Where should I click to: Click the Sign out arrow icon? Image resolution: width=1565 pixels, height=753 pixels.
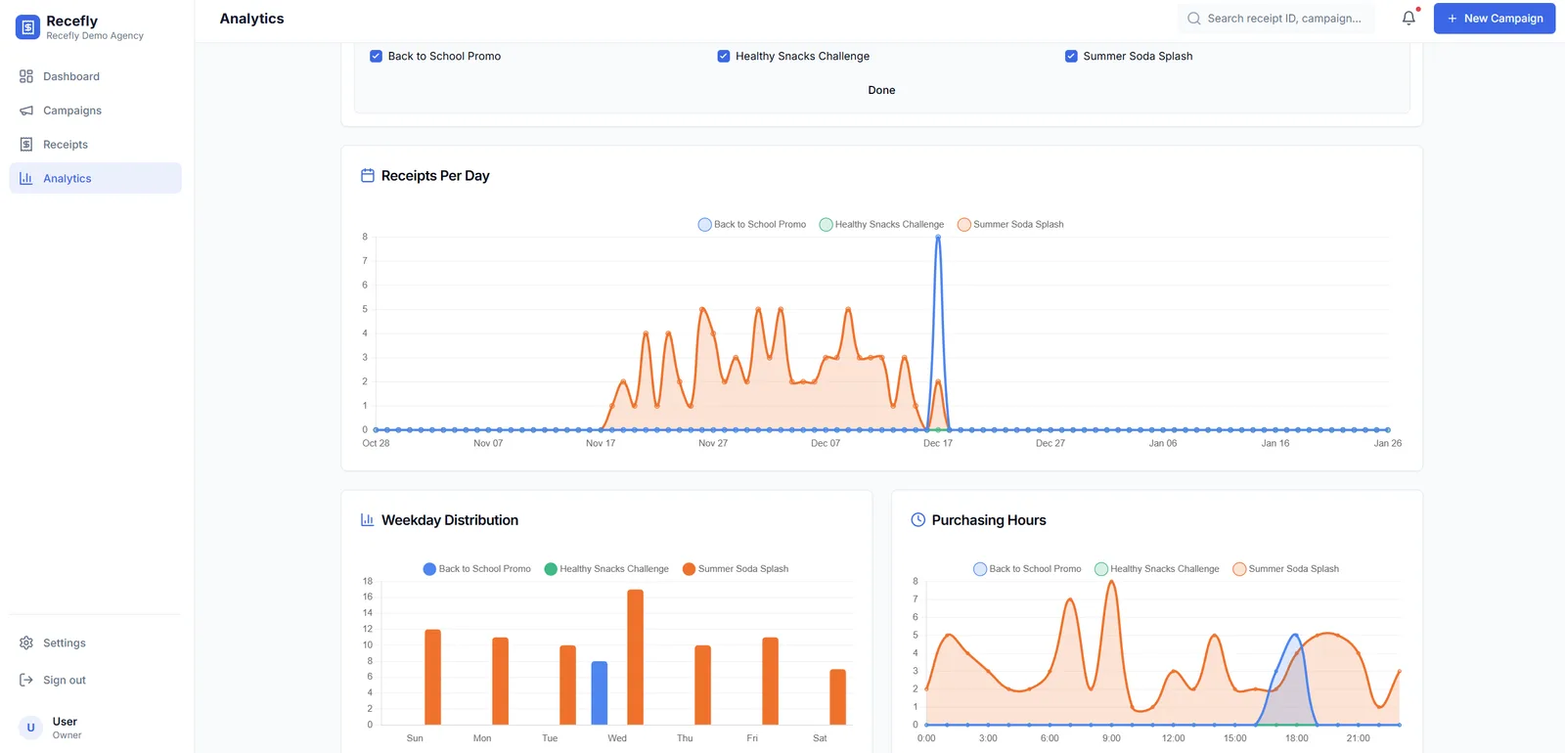[x=26, y=681]
